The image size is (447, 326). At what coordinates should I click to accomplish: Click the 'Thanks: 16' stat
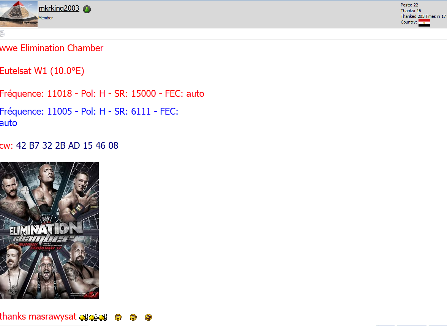(411, 11)
